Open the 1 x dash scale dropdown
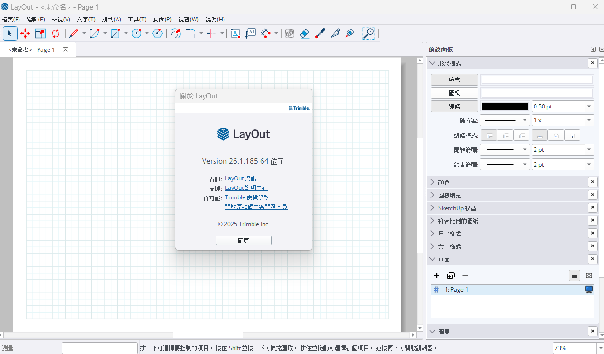Image resolution: width=604 pixels, height=354 pixels. [589, 120]
